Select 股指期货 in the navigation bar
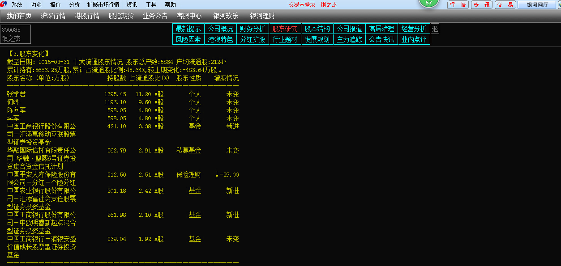This screenshot has width=561, height=266. (121, 16)
